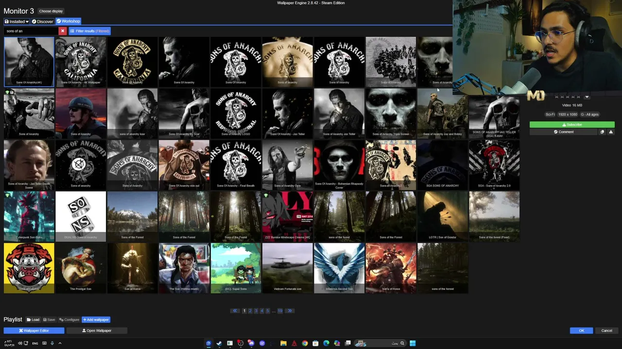This screenshot has width=622, height=349.
Task: Select the (DC)- Super Sons wallpaper
Action: [236, 268]
